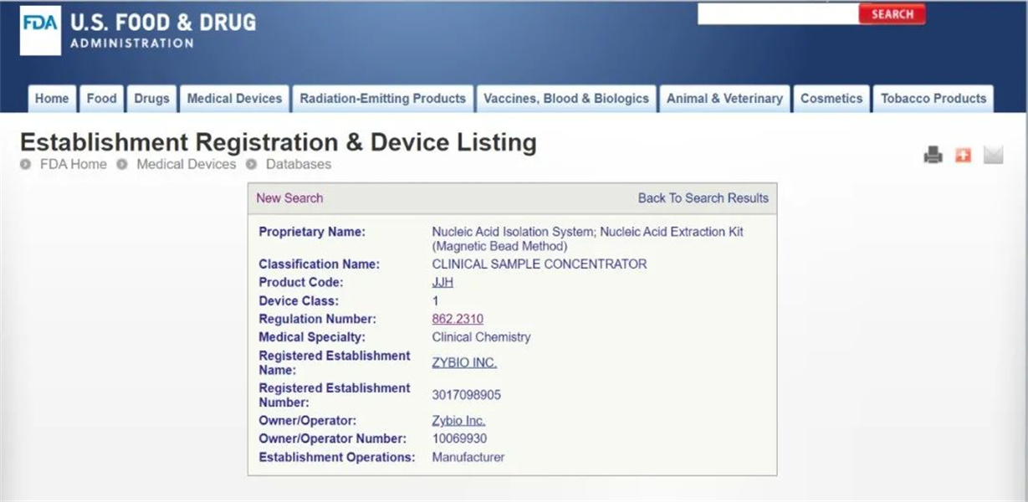Open product code JJH link
This screenshot has height=502, width=1028.
coord(442,283)
